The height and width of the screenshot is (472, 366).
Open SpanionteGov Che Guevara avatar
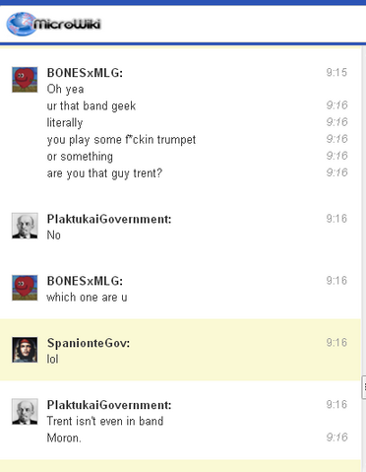click(x=25, y=350)
